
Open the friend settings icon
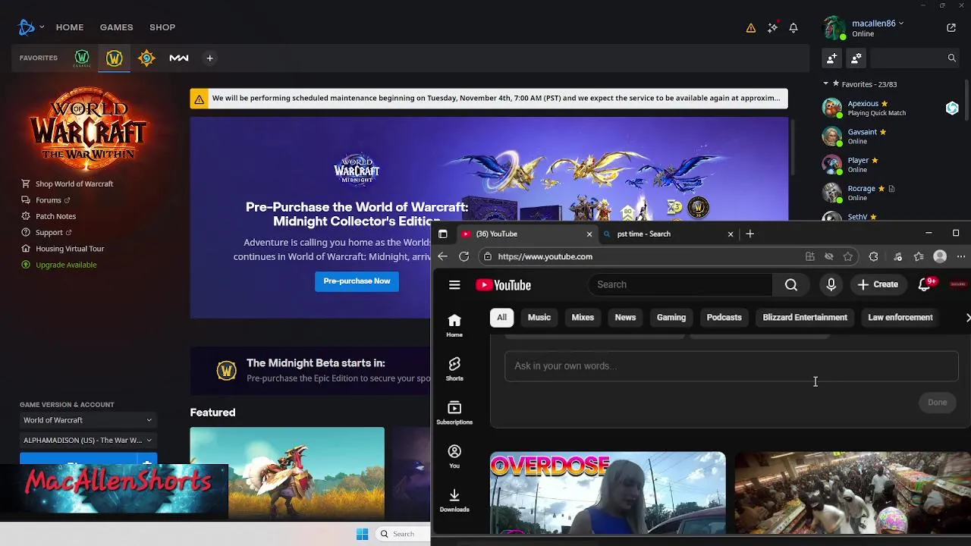coord(856,58)
